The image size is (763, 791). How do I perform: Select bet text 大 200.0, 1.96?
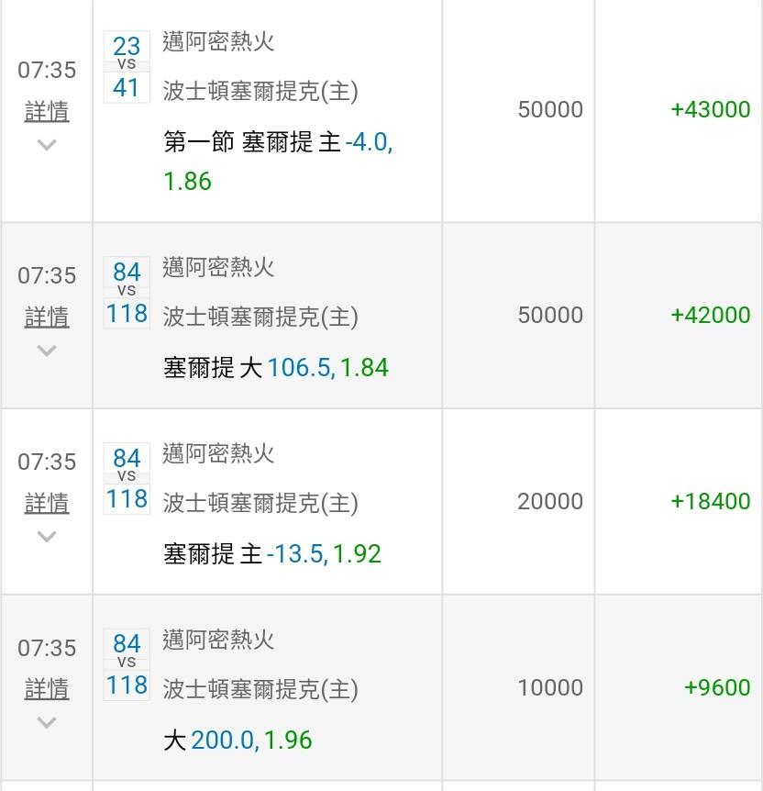coord(238,740)
